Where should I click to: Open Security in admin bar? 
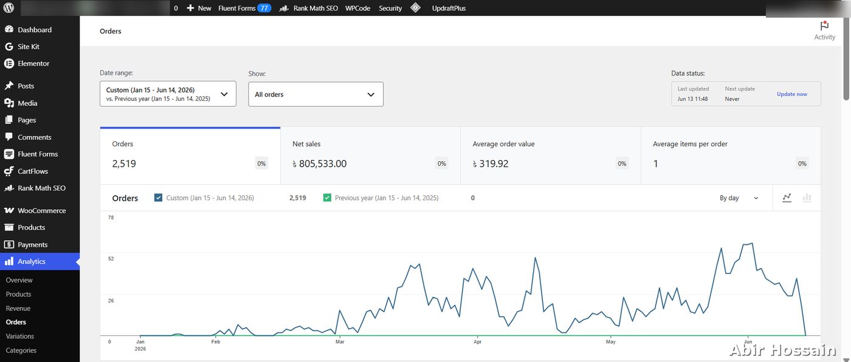coord(390,8)
